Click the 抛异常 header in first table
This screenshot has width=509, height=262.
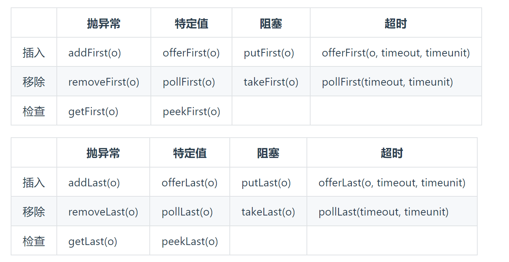(104, 24)
